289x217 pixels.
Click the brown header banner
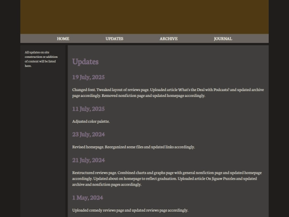[144, 17]
